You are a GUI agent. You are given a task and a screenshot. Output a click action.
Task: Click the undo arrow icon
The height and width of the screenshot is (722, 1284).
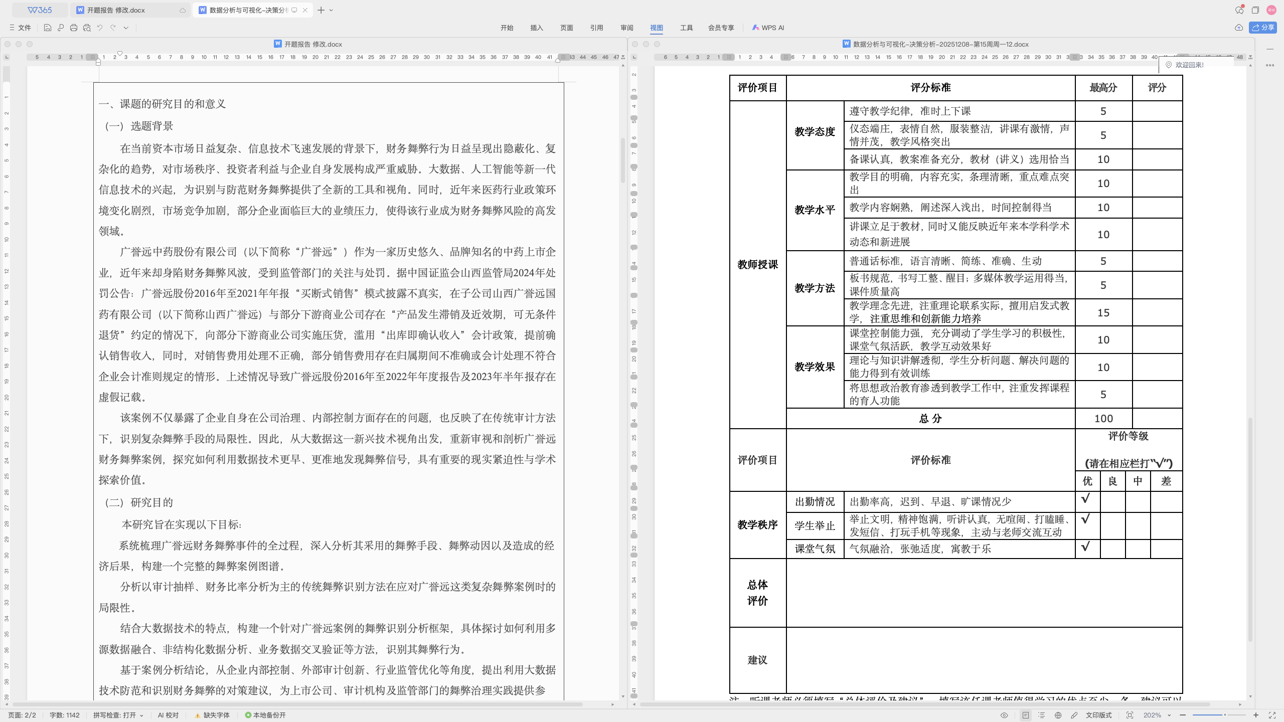tap(100, 28)
